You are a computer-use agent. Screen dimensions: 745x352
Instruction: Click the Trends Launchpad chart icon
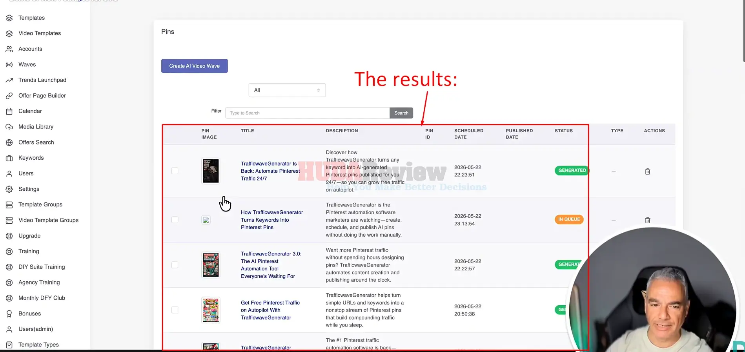9,80
